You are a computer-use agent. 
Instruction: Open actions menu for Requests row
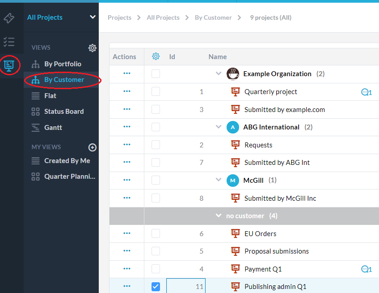coord(127,145)
